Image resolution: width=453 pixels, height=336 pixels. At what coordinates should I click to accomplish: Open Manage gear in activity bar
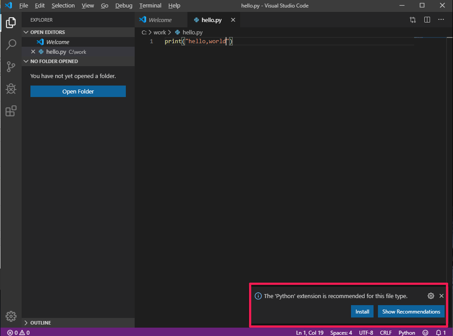pyautogui.click(x=11, y=317)
